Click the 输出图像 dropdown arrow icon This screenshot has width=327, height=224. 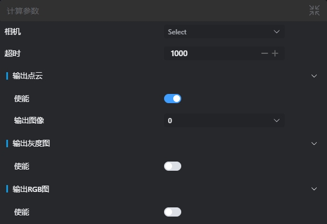point(277,120)
